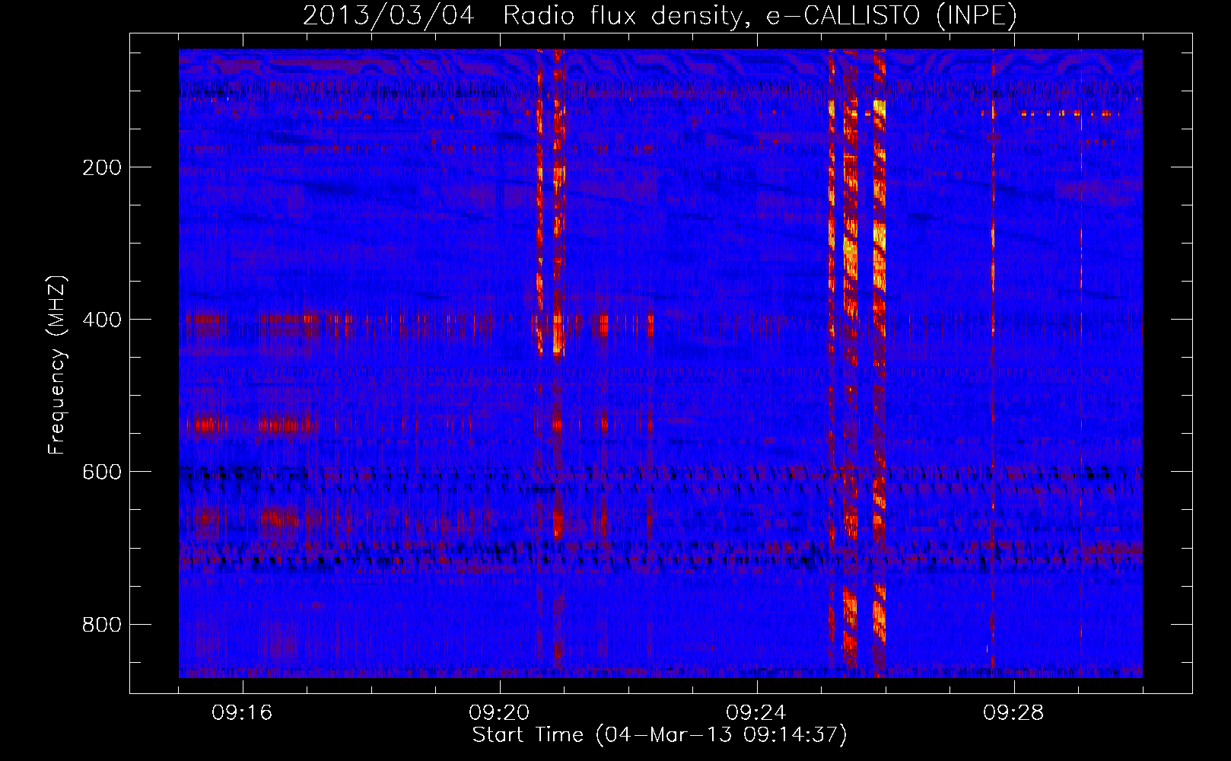This screenshot has width=1231, height=761.
Task: Click the 09:24 time axis label
Action: pyautogui.click(x=757, y=713)
